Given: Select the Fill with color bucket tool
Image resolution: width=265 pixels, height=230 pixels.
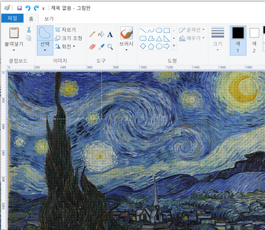Looking at the screenshot, I should 101,34.
